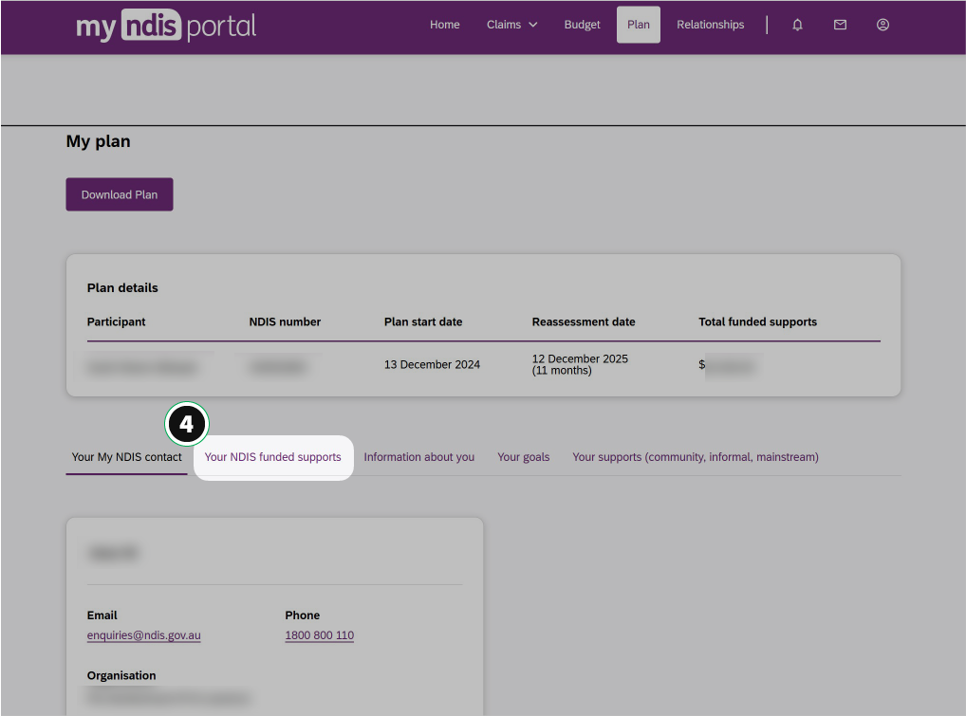
Task: Open the notifications bell icon
Action: 797,25
